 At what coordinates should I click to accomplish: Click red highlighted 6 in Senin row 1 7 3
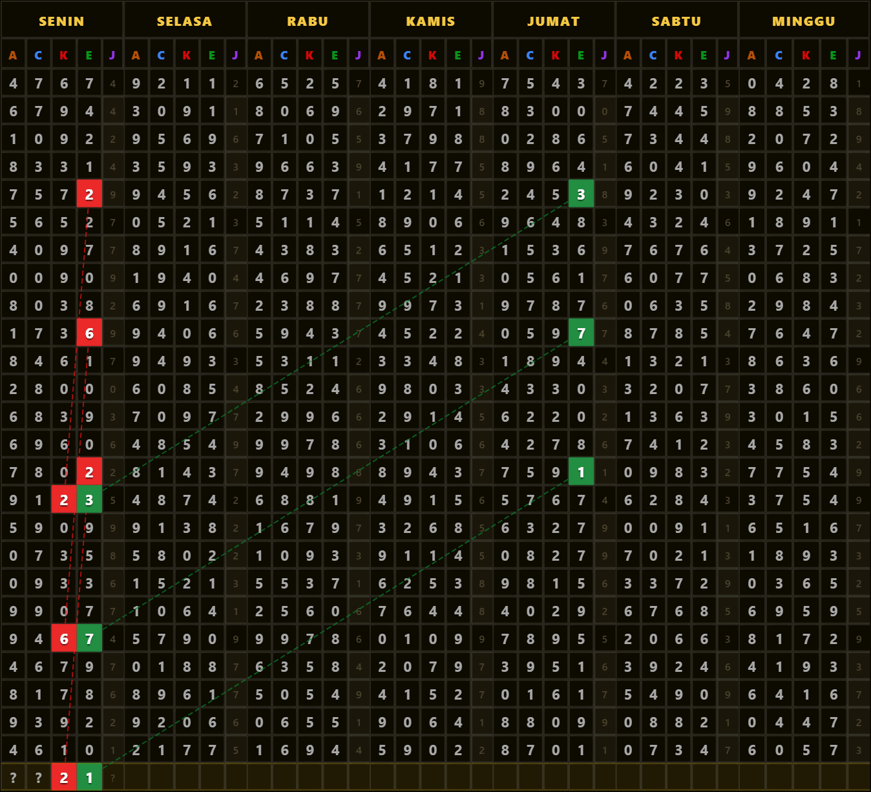89,333
